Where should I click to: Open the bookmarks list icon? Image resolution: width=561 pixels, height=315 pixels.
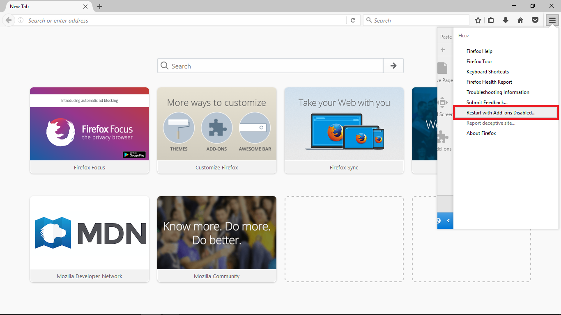pos(491,21)
